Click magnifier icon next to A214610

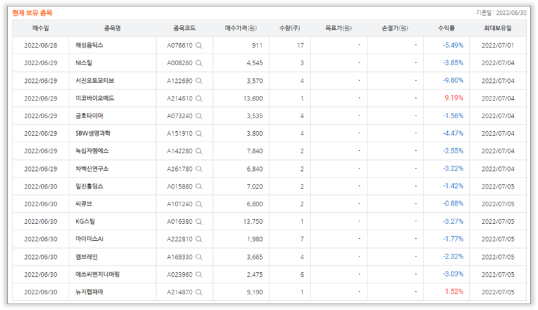click(x=199, y=99)
